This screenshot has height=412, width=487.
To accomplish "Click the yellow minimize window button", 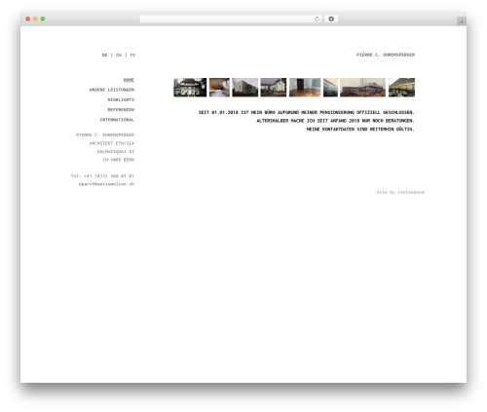I will (x=35, y=19).
